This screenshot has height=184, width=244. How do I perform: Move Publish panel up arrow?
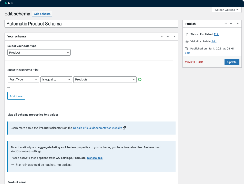click(225, 24)
